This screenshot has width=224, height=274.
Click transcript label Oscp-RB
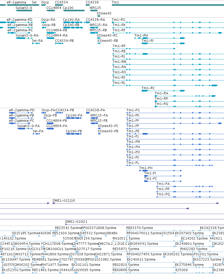point(49,25)
